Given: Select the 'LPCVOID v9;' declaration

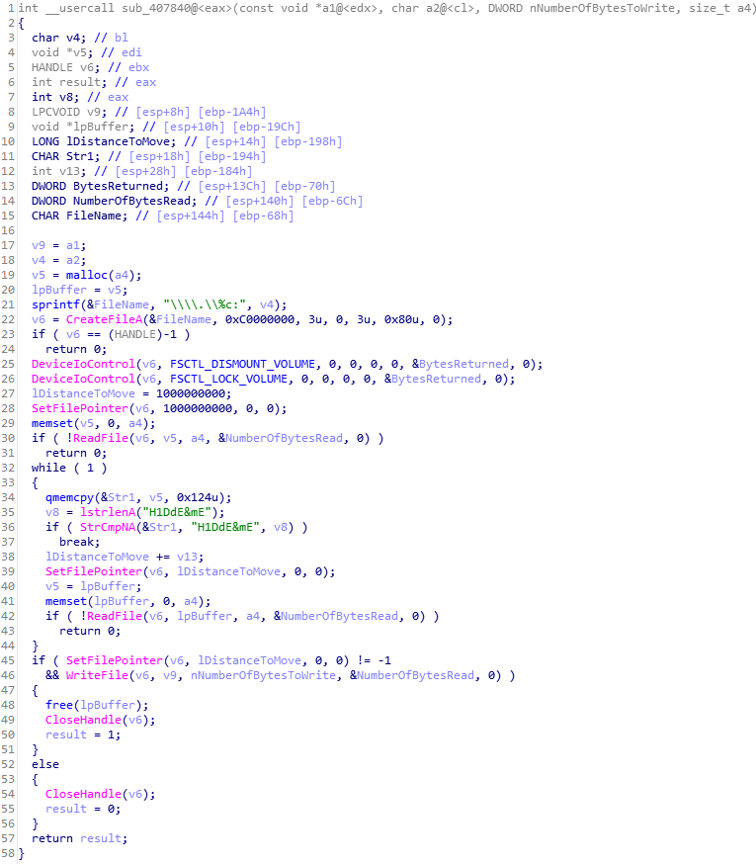Looking at the screenshot, I should (69, 112).
